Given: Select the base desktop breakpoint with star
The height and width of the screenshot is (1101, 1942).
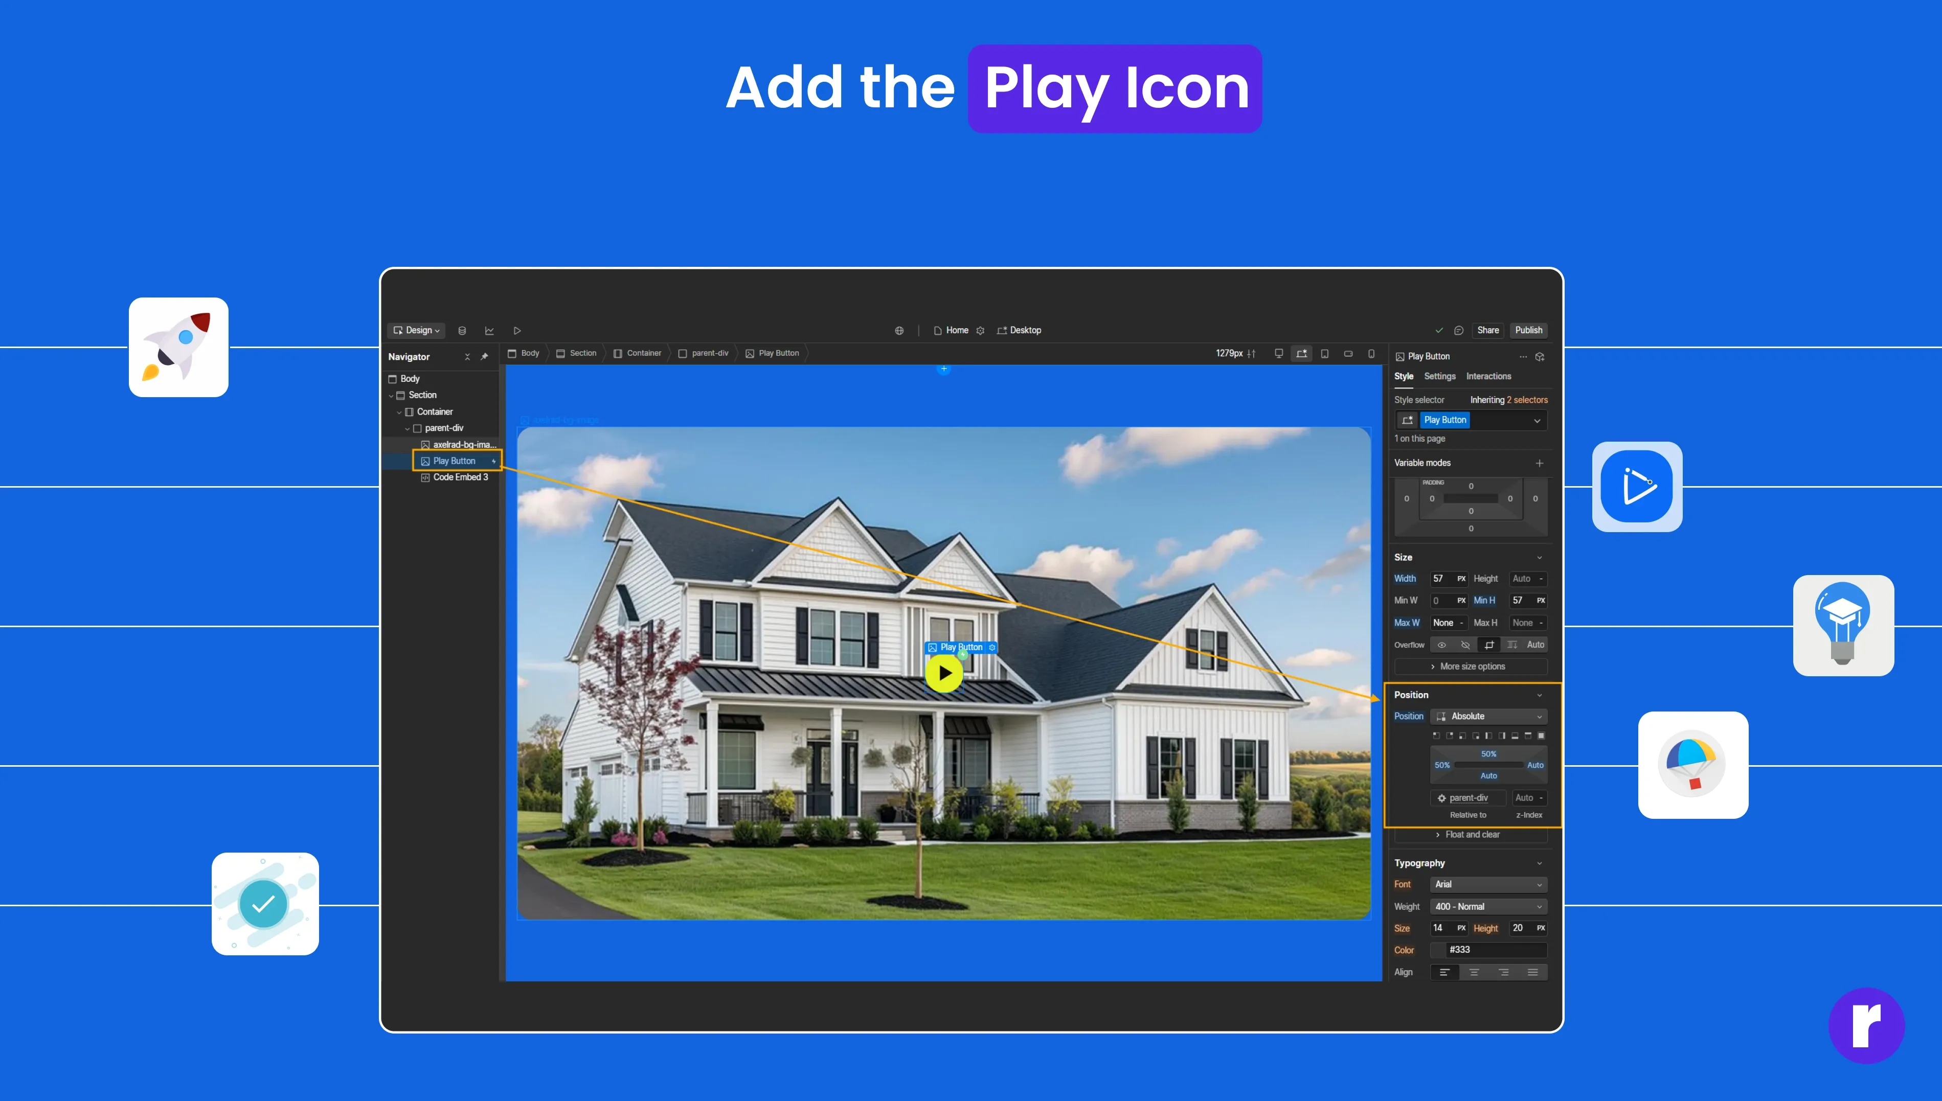Looking at the screenshot, I should click(x=1301, y=353).
